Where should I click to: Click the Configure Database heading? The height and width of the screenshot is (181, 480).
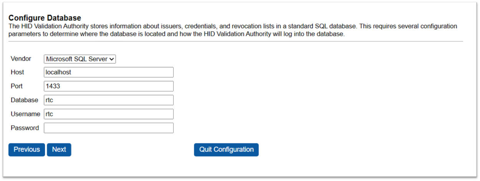click(x=45, y=18)
